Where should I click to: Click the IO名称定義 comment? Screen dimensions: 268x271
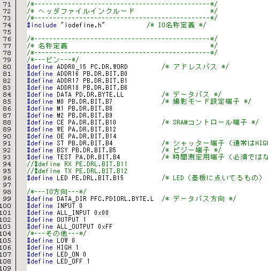tap(177, 25)
